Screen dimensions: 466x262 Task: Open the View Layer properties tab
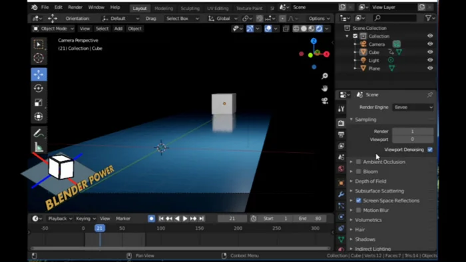tap(341, 146)
